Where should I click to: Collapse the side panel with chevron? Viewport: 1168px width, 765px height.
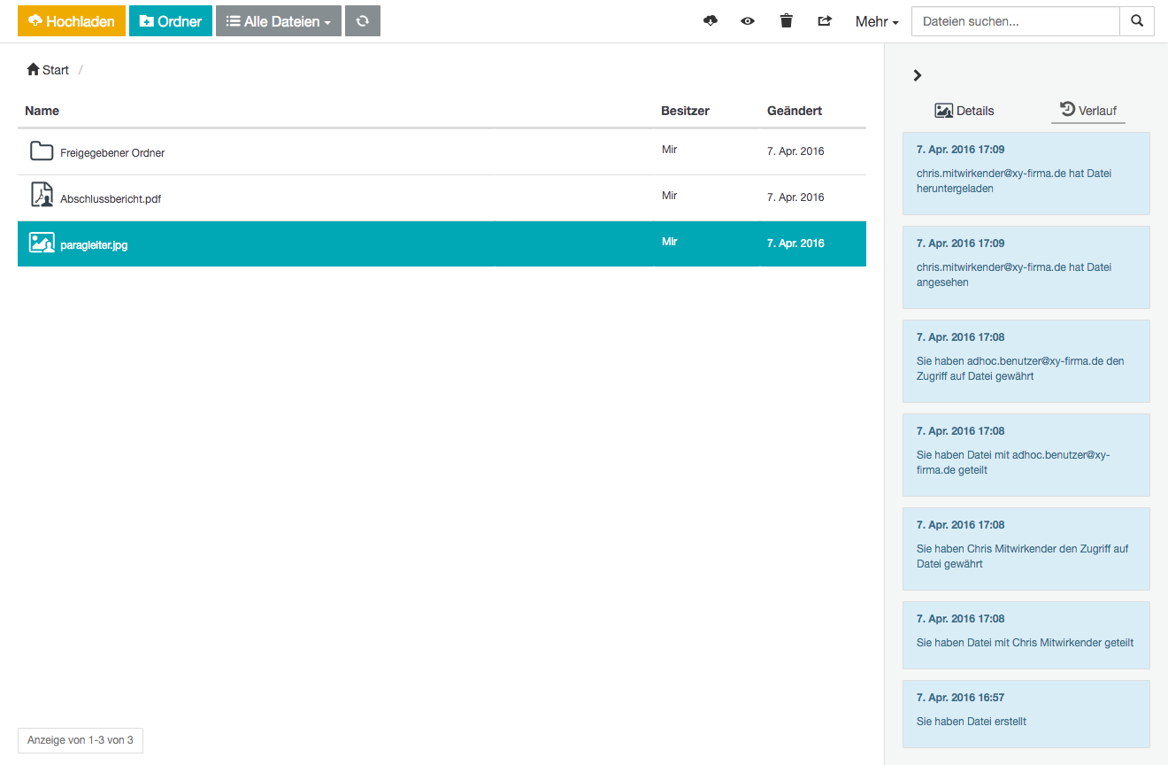(x=918, y=75)
